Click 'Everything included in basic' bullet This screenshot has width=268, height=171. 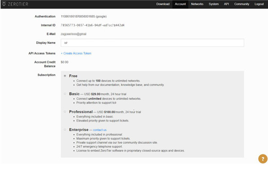tap(95, 117)
